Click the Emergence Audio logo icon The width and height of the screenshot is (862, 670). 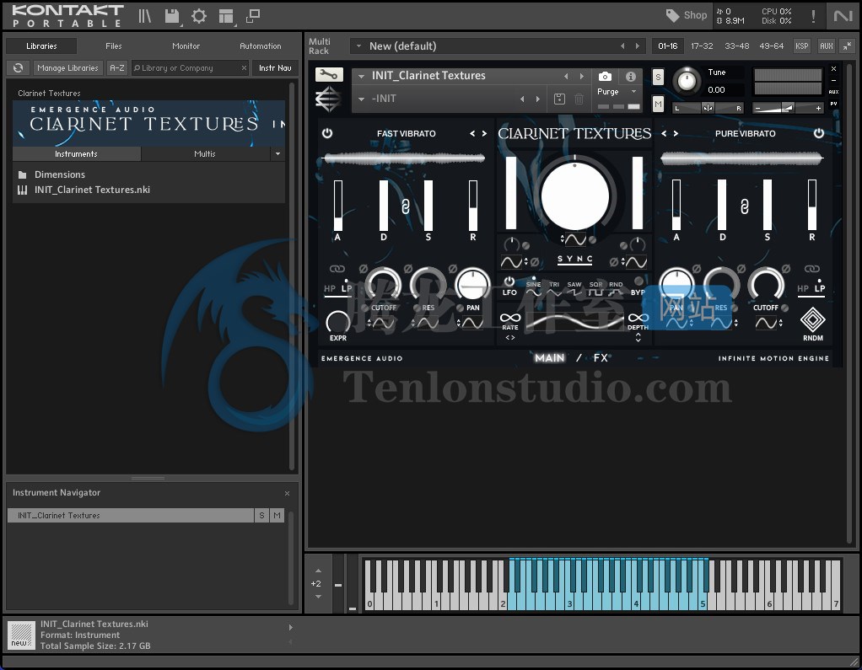tap(327, 99)
